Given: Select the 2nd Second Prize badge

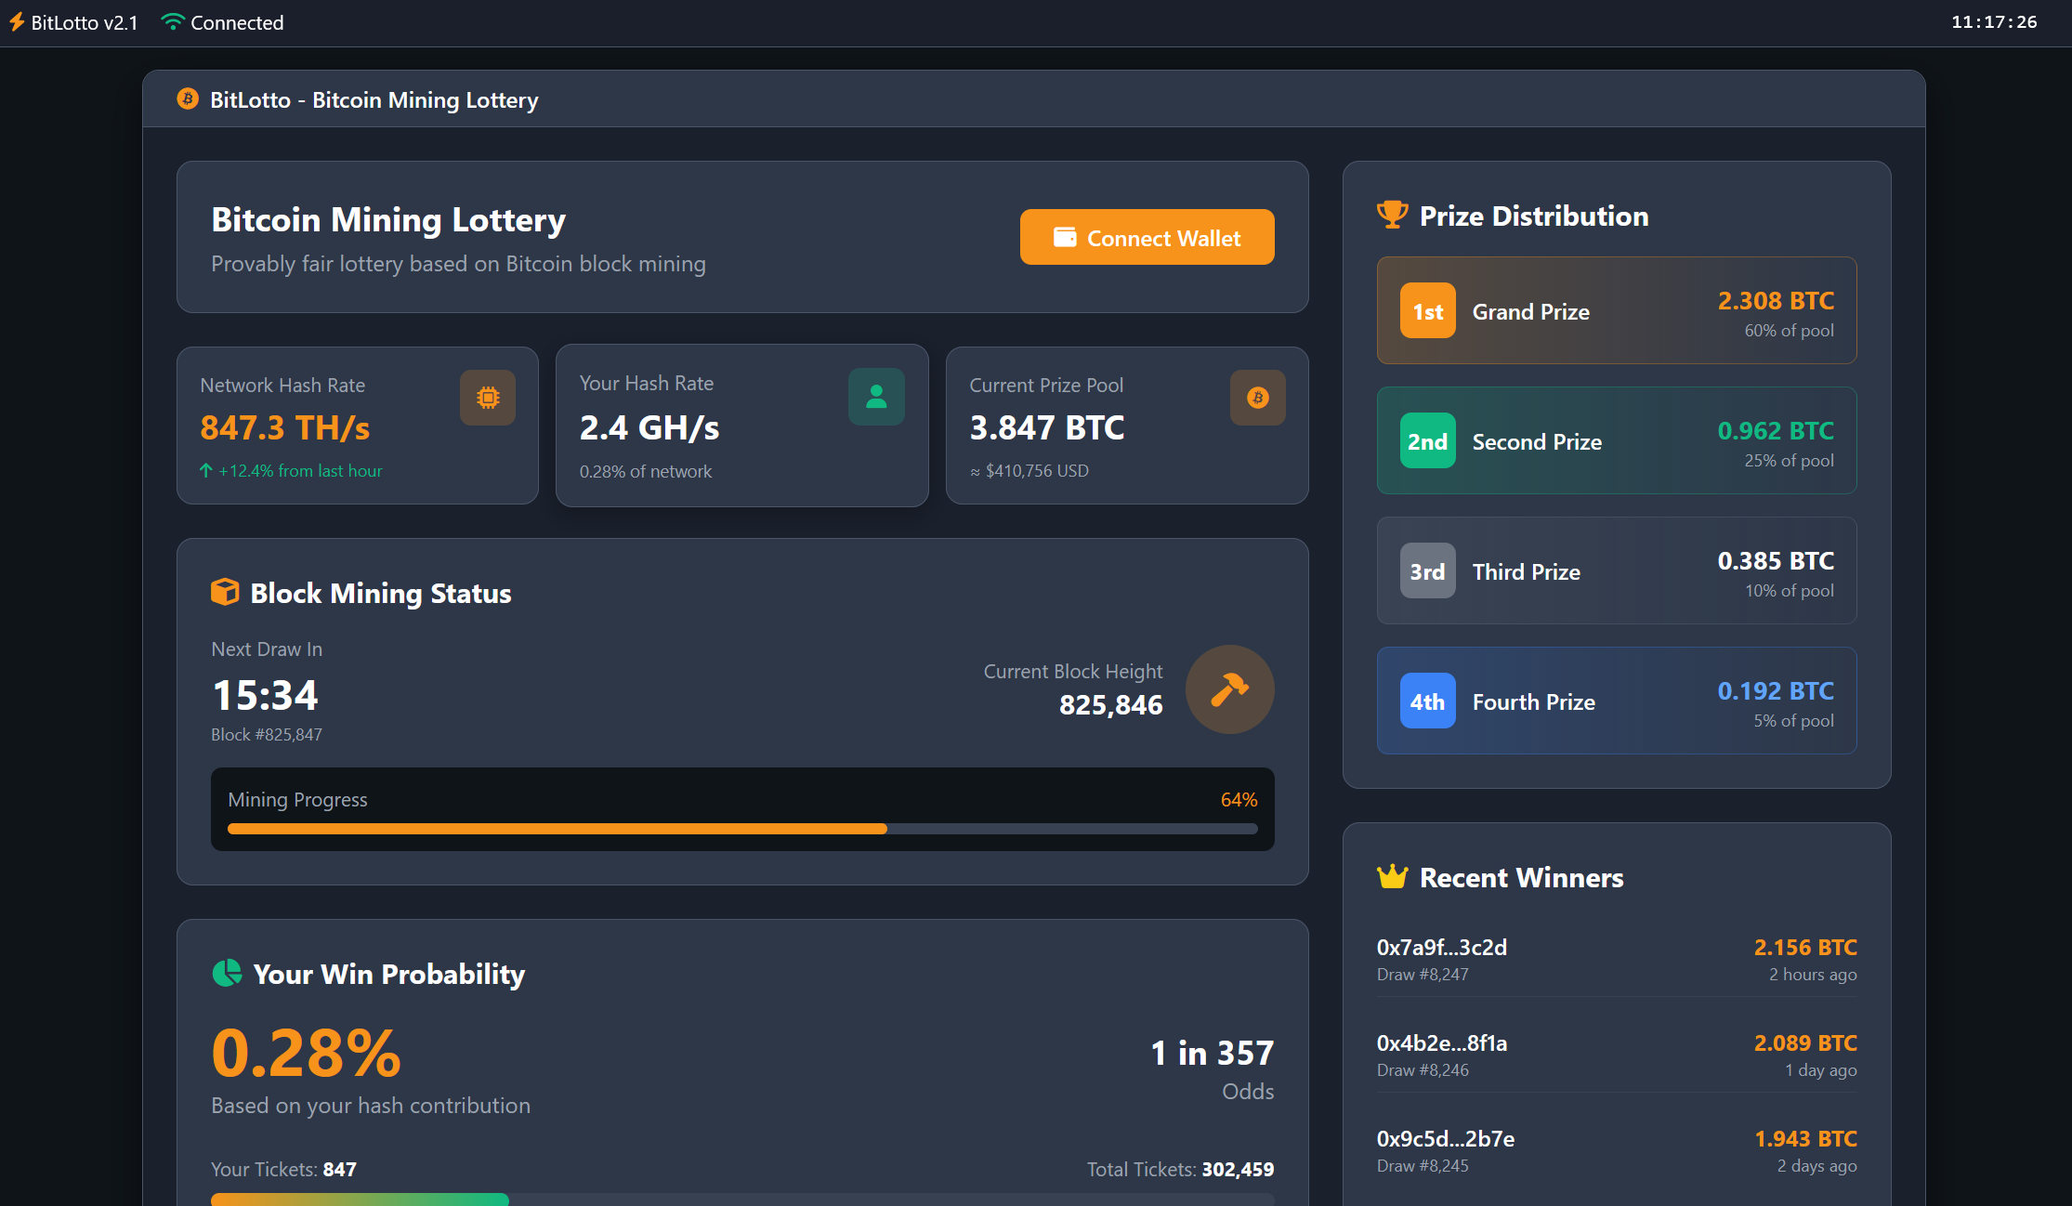Looking at the screenshot, I should 1426,440.
